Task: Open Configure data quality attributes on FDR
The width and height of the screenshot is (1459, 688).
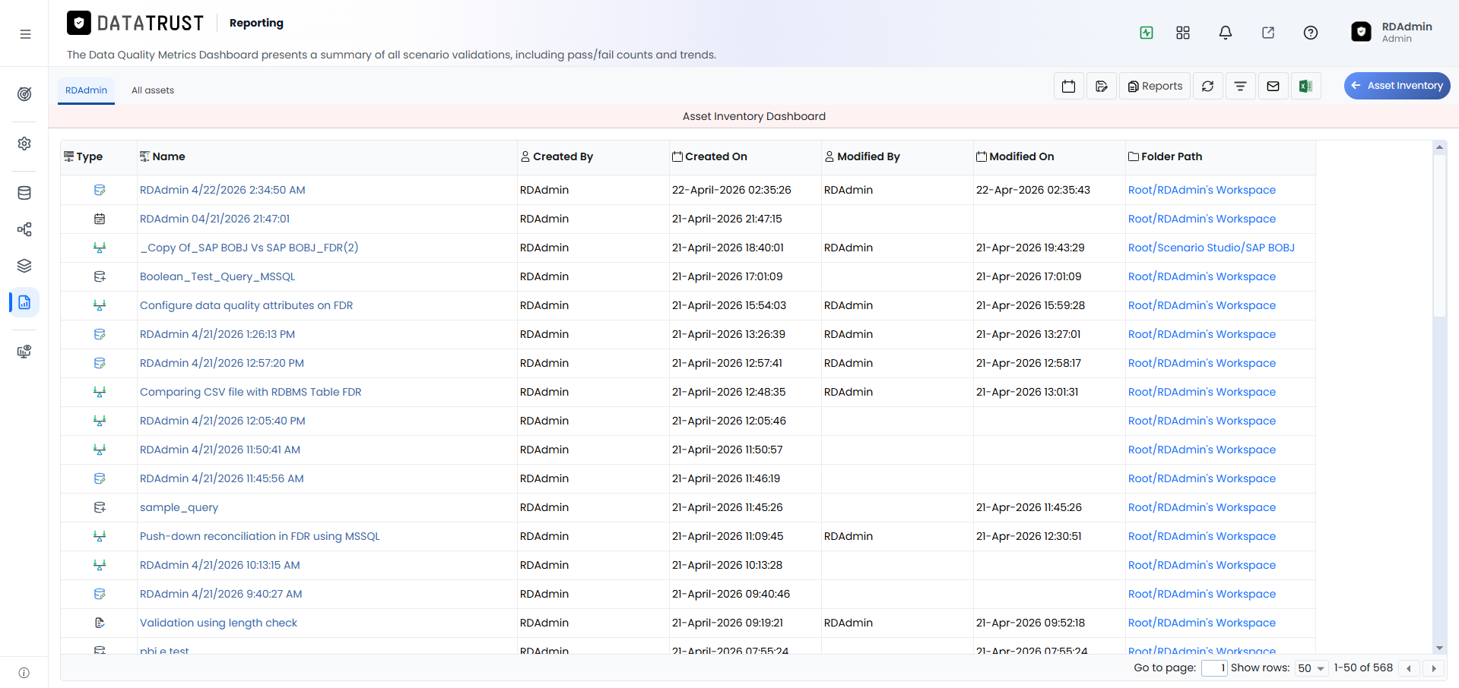Action: 246,305
